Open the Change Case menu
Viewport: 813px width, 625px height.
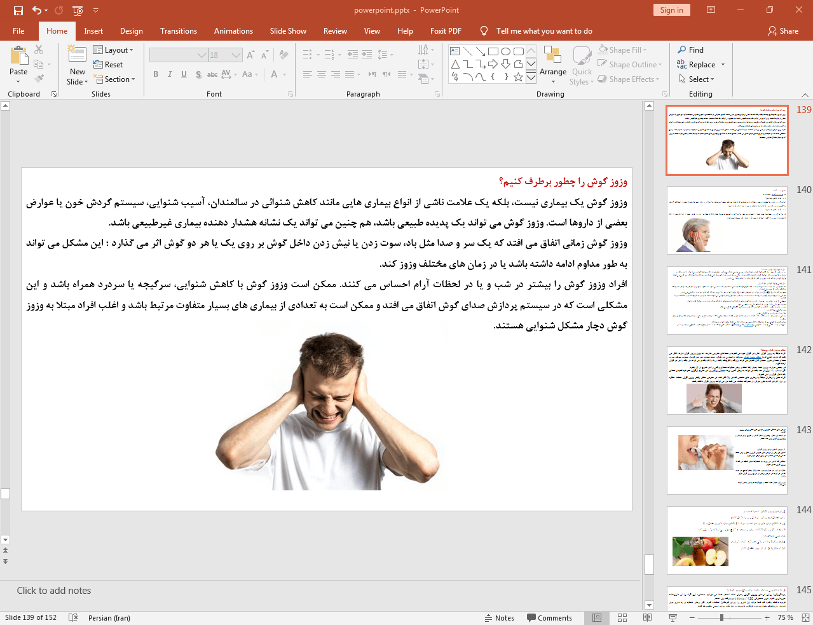[x=250, y=74]
